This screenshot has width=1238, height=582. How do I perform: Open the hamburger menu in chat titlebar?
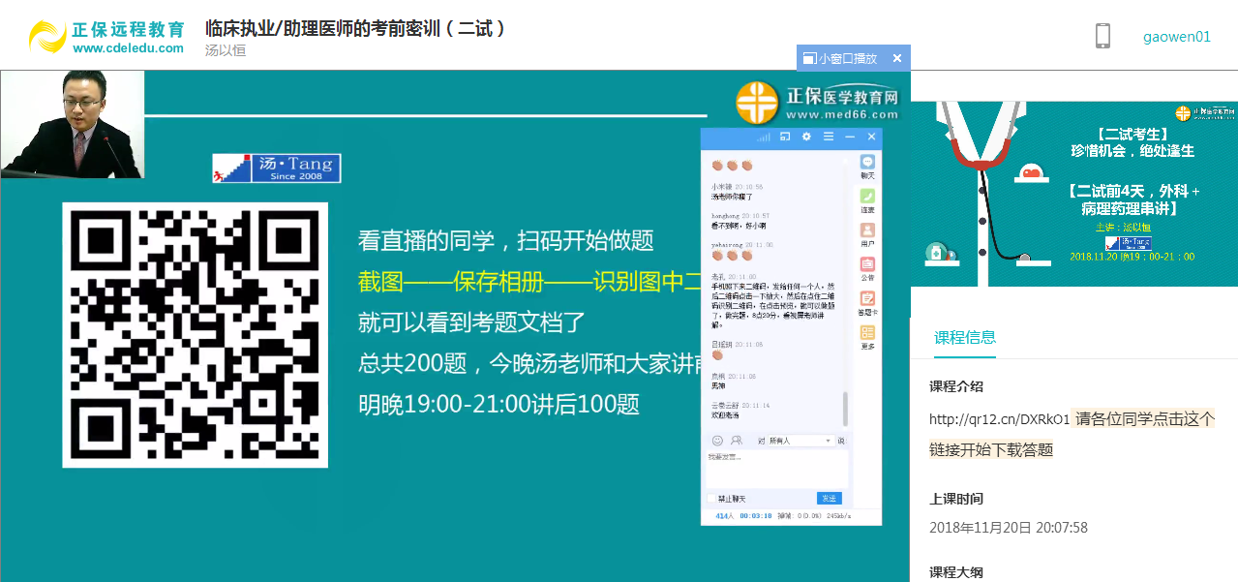829,137
